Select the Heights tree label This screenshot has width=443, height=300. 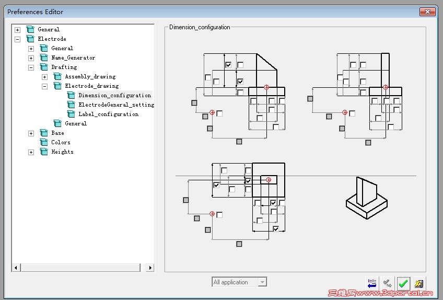63,152
